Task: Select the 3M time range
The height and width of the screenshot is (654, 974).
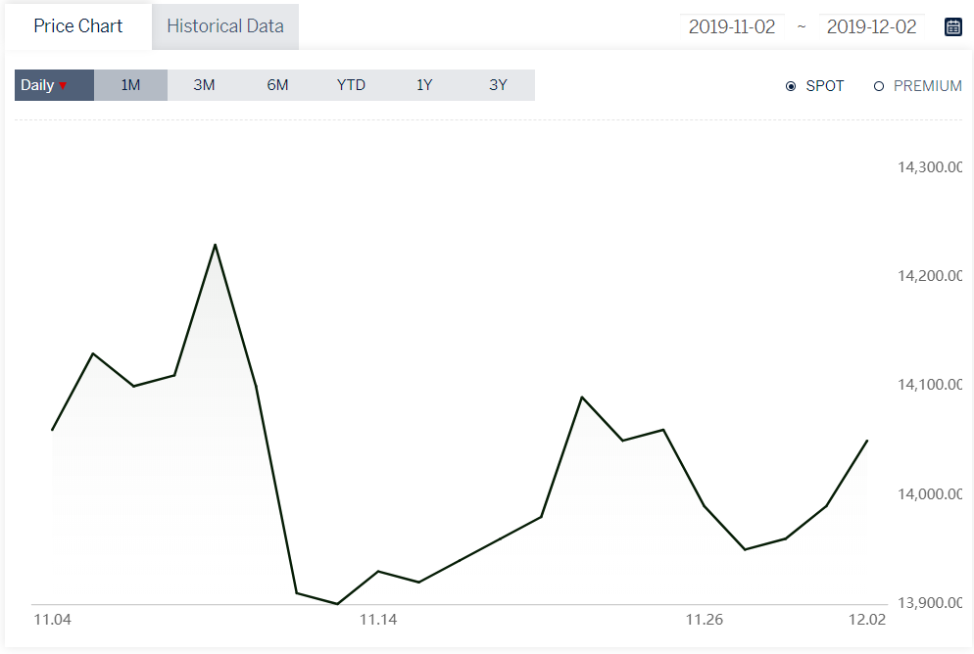Action: pos(204,85)
